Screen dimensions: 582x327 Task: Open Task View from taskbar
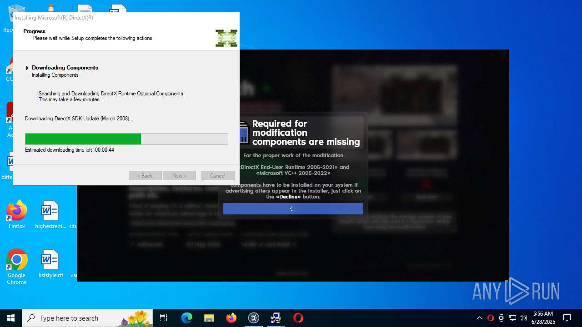pyautogui.click(x=164, y=318)
